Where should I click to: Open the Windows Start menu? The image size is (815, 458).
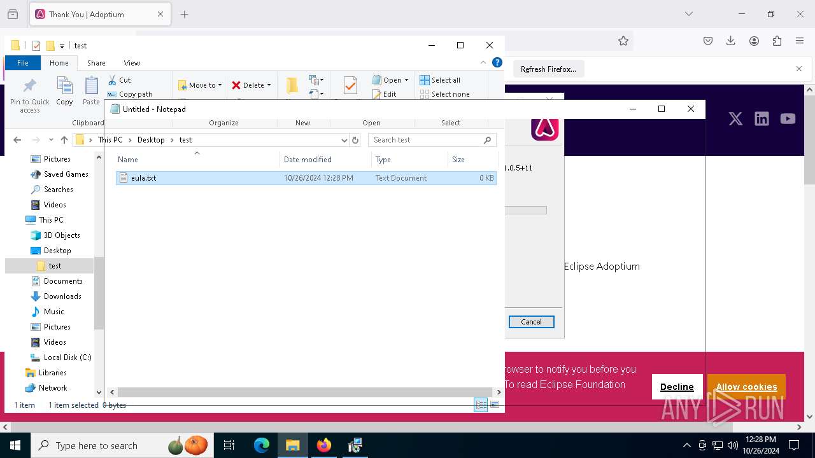pos(15,445)
